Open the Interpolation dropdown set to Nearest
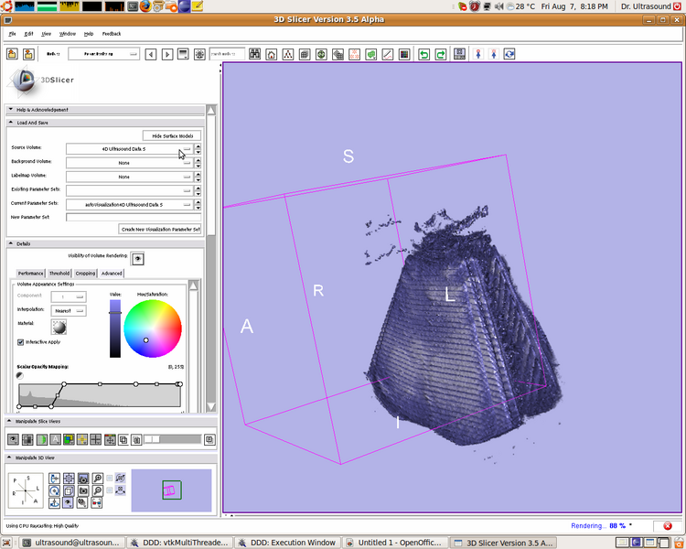686x549 pixels. pyautogui.click(x=69, y=310)
